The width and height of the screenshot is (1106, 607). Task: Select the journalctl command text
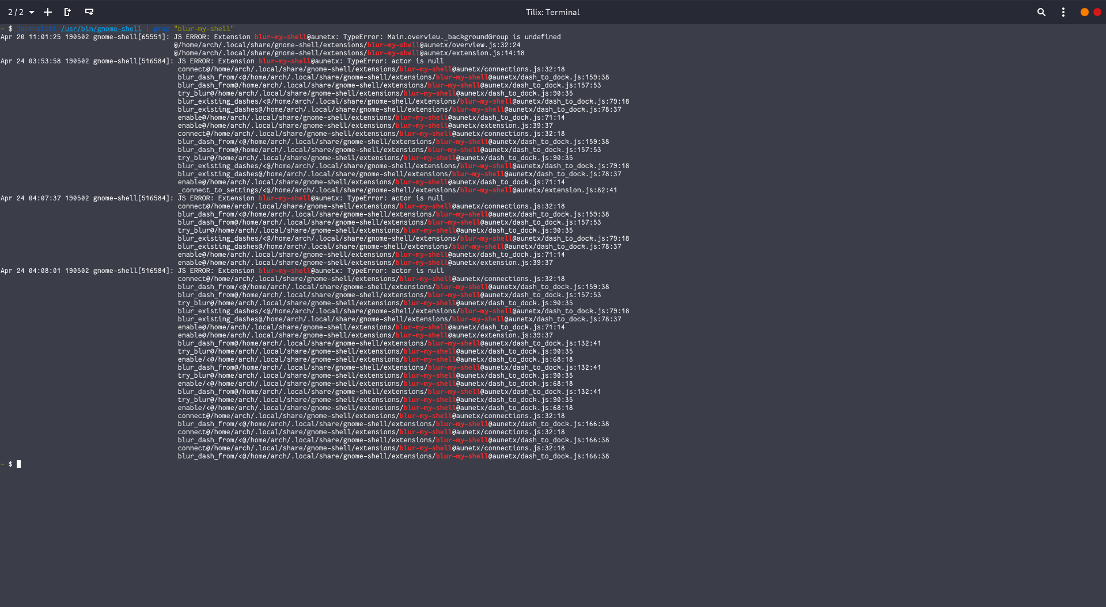36,28
